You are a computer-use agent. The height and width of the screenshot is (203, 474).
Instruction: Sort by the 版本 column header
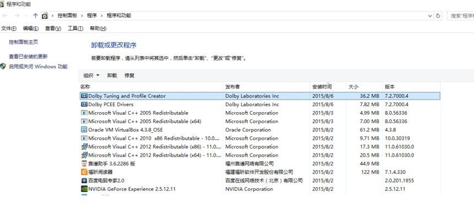(x=411, y=87)
